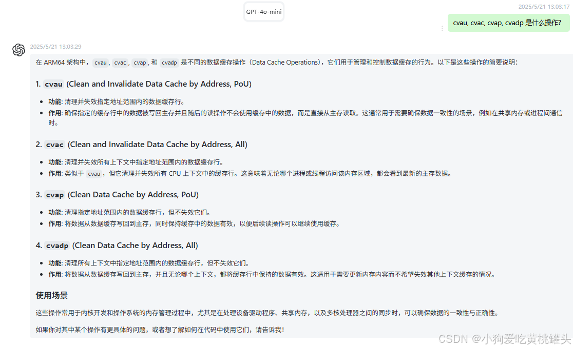Select the assistant timestamp 2025/5/21 13:03:29
Screen dimensions: 573x349
click(x=57, y=46)
